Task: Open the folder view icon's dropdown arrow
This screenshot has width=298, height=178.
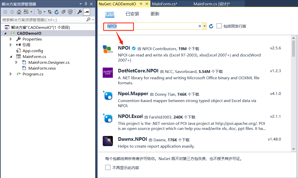Action: (31, 12)
